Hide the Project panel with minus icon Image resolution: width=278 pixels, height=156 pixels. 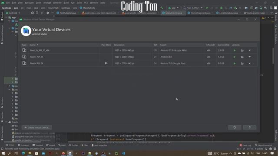click(53, 13)
